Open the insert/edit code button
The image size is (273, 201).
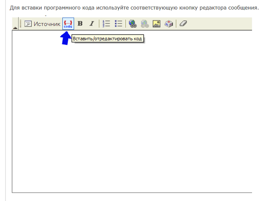point(68,24)
